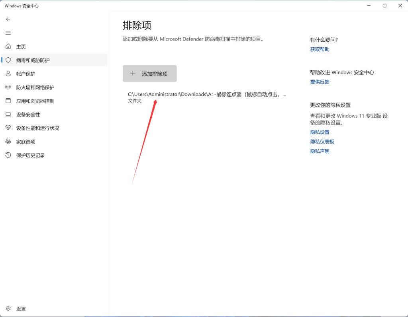Open 设备安全性 from sidebar
Screen dimensions: 408x317
[54, 114]
